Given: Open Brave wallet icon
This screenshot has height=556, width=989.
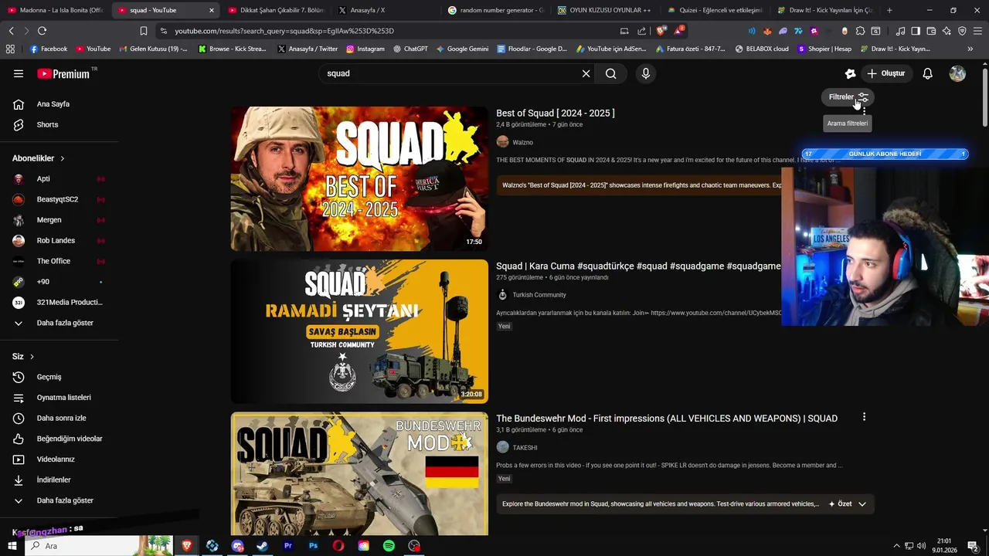Looking at the screenshot, I should coord(931,31).
